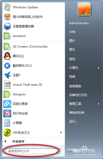Select the 迅雷看看播放器 label
Image resolution: width=103 pixels, height=159 pixels.
click(x=23, y=26)
